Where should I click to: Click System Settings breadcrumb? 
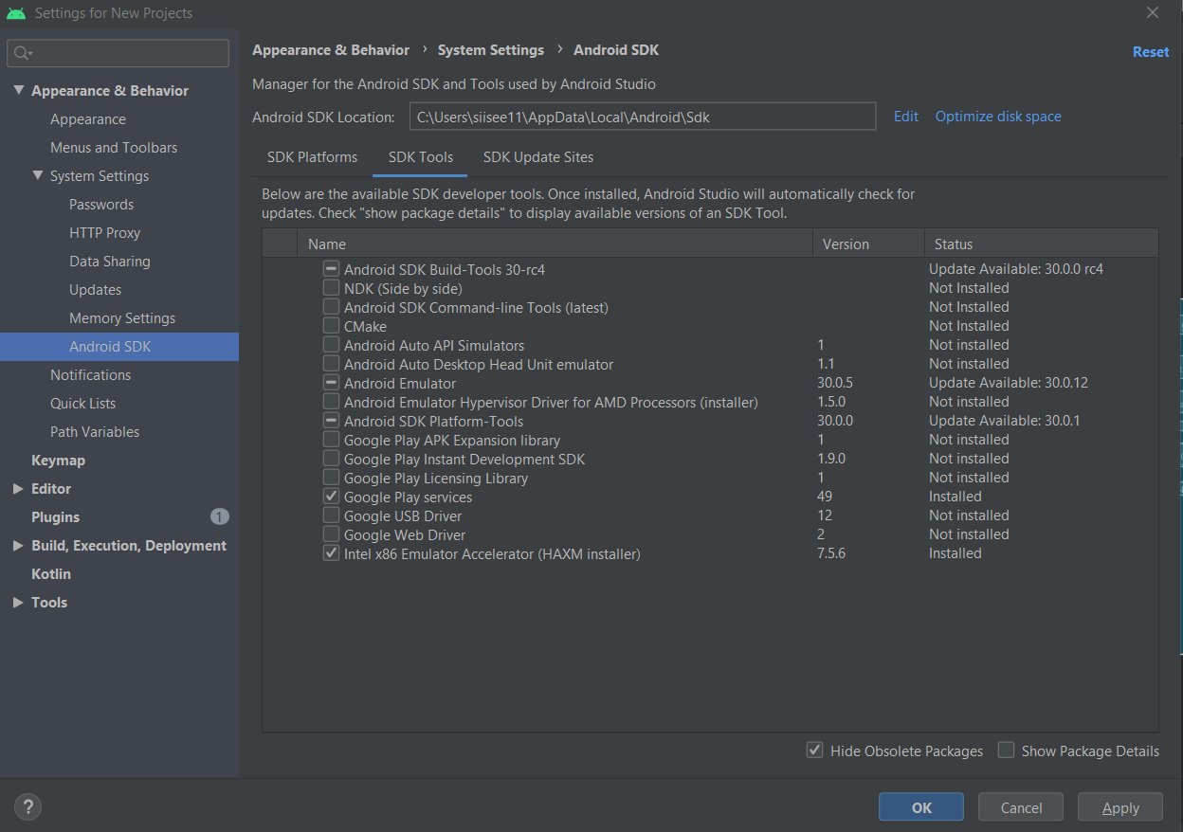491,50
